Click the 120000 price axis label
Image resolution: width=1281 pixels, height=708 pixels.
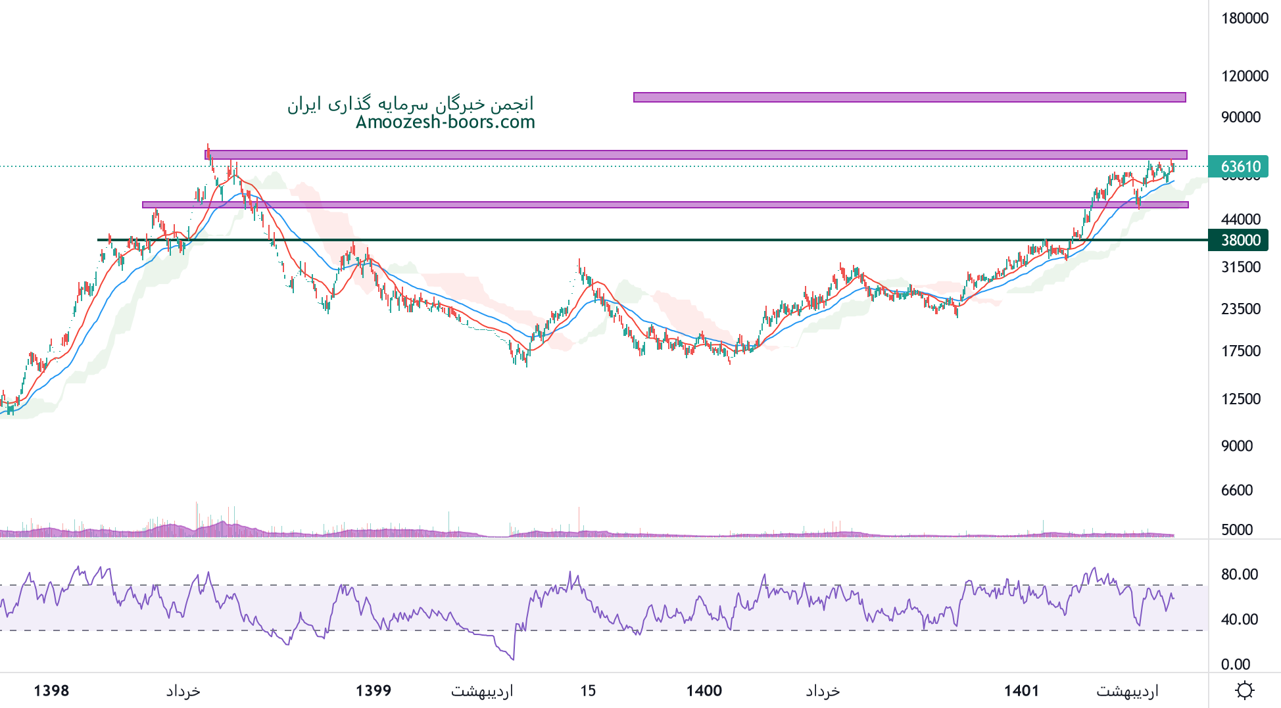click(x=1244, y=76)
